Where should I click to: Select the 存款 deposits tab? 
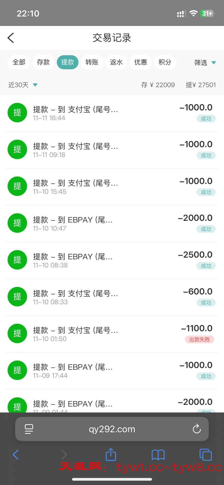pos(43,62)
